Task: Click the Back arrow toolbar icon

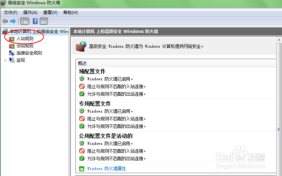Action: pos(5,21)
